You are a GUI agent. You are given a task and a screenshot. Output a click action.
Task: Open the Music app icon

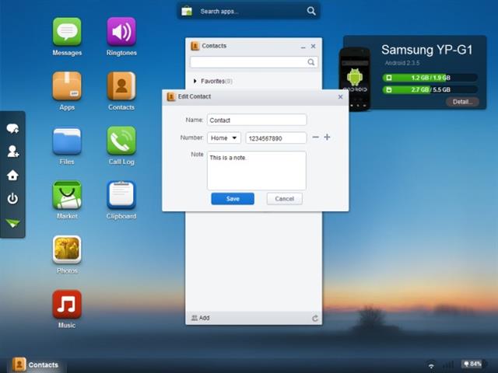[x=67, y=304]
